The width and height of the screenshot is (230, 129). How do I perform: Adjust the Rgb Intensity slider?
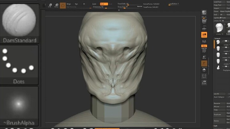79,7
